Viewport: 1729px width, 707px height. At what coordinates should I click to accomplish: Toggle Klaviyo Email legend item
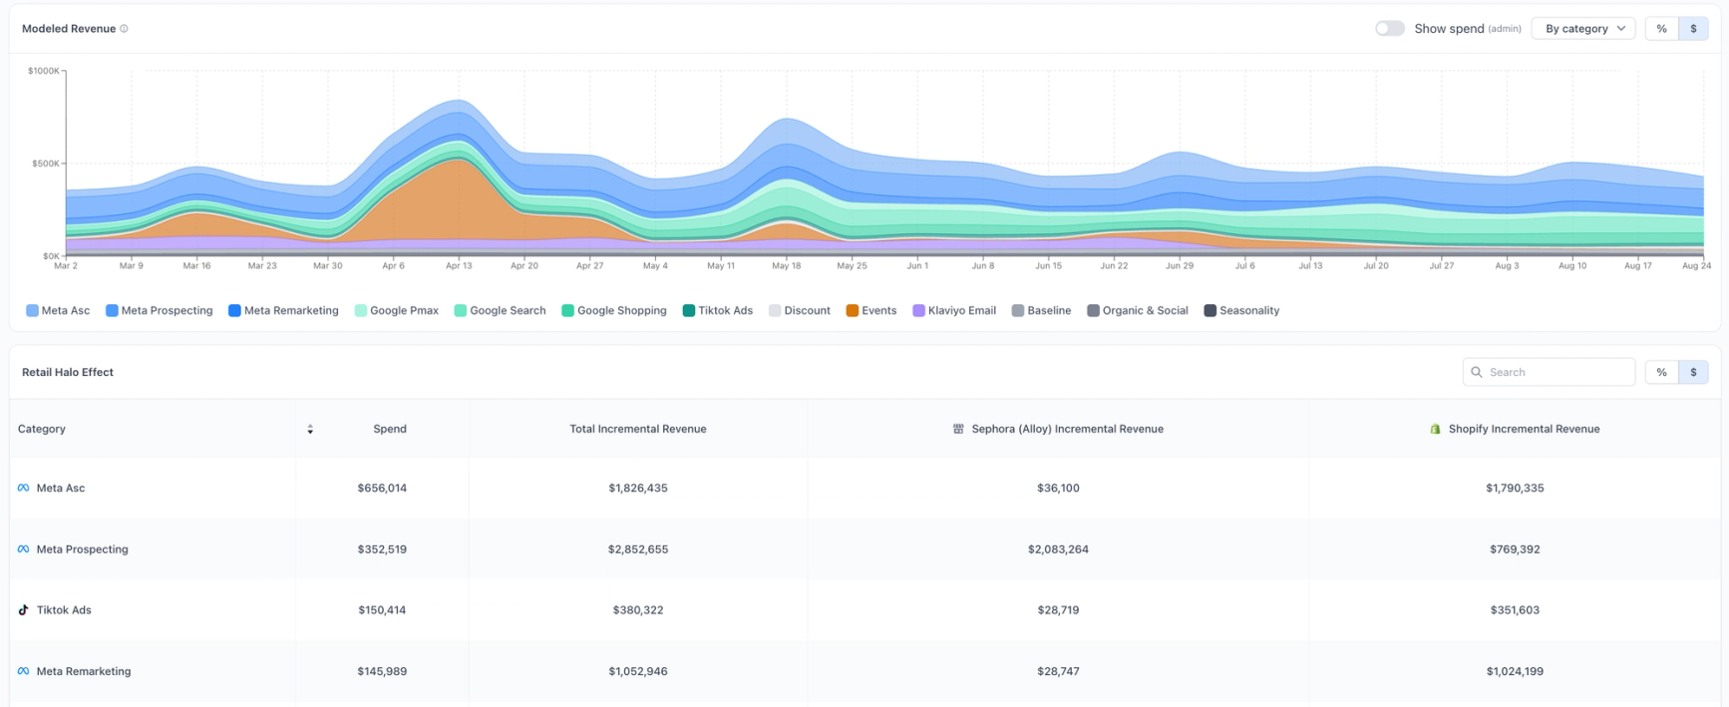pyautogui.click(x=953, y=311)
